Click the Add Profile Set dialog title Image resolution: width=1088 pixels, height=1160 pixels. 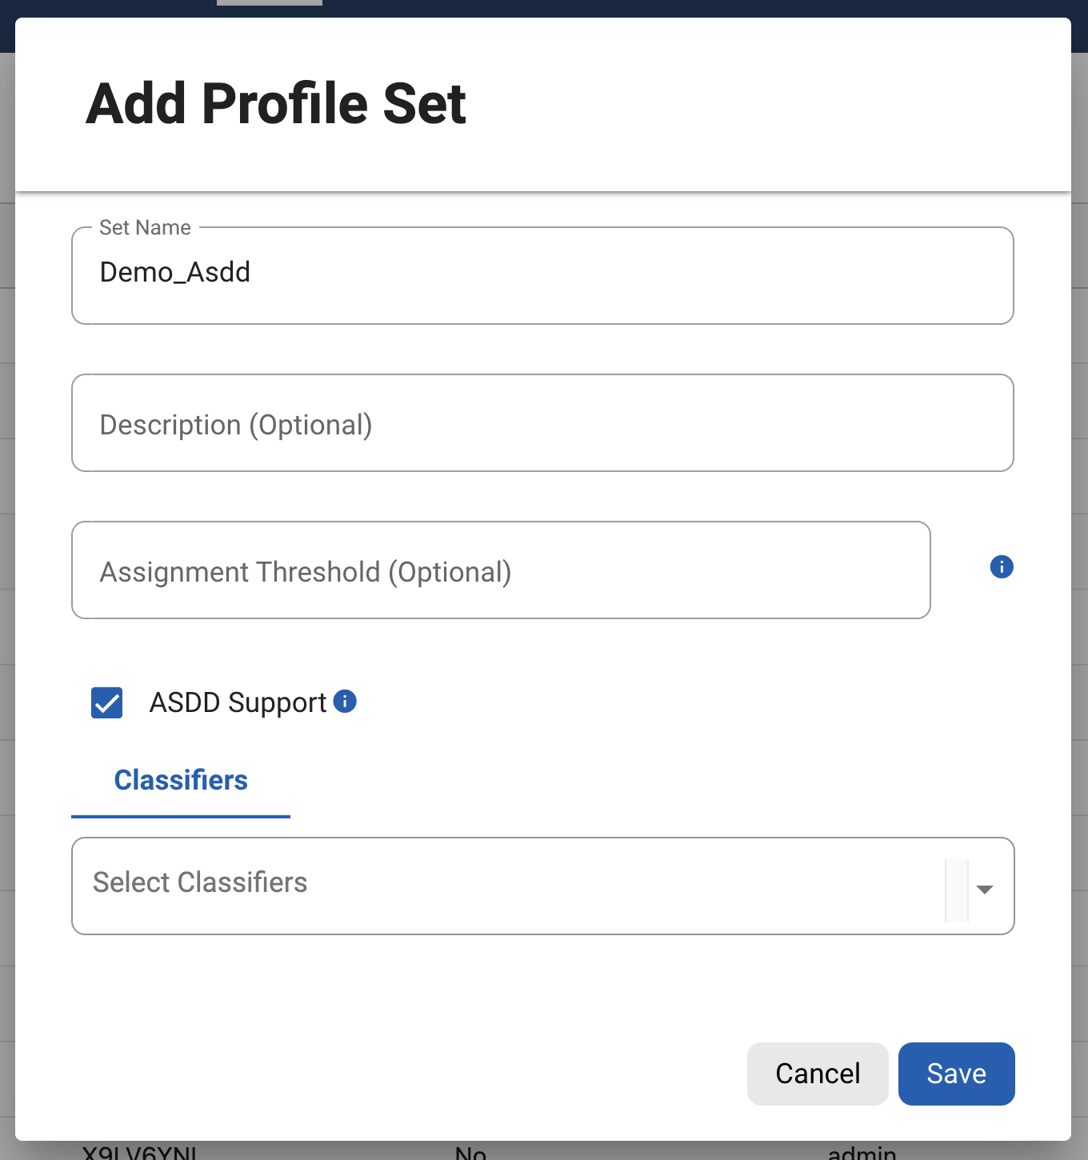point(276,104)
